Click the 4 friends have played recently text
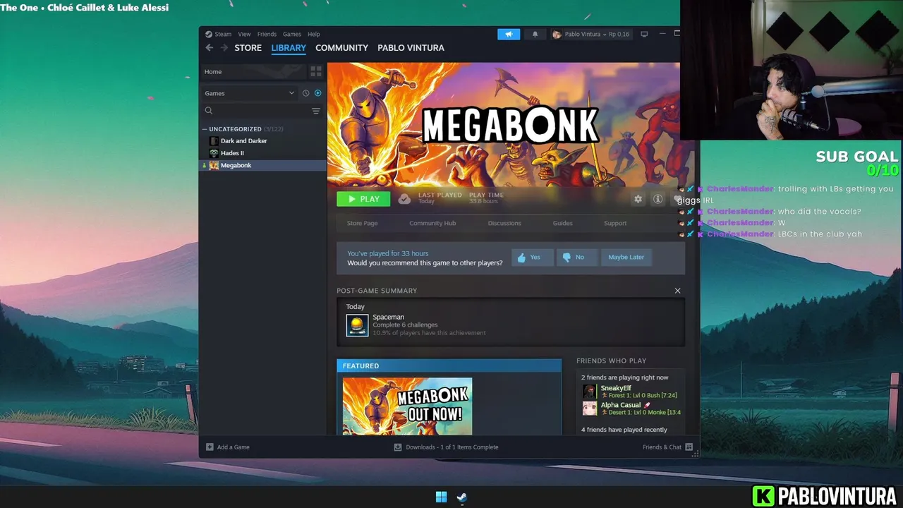 (624, 430)
